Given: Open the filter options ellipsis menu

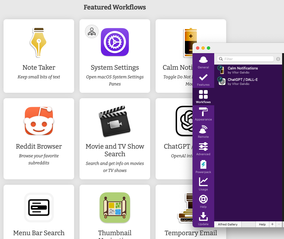Looking at the screenshot, I should click(278, 59).
